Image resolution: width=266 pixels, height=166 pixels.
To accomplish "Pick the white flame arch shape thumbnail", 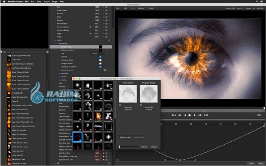I will point(88,85).
